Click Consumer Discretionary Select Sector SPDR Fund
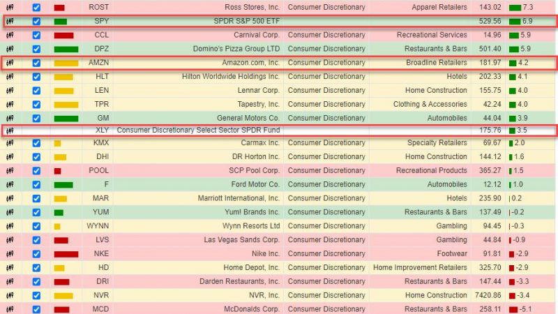Viewport: 558px width, 314px height. pyautogui.click(x=198, y=130)
